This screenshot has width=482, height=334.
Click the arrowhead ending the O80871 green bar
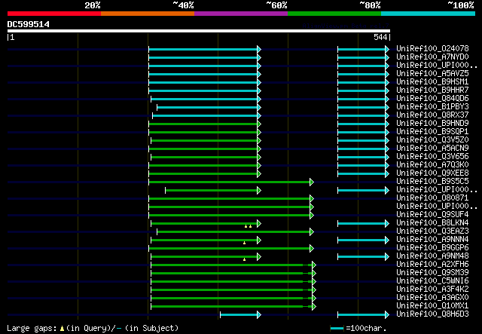[312, 198]
